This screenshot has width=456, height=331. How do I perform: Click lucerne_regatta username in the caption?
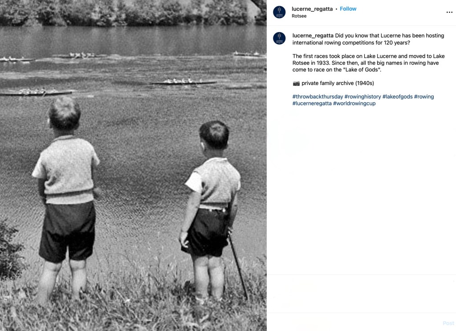[313, 36]
